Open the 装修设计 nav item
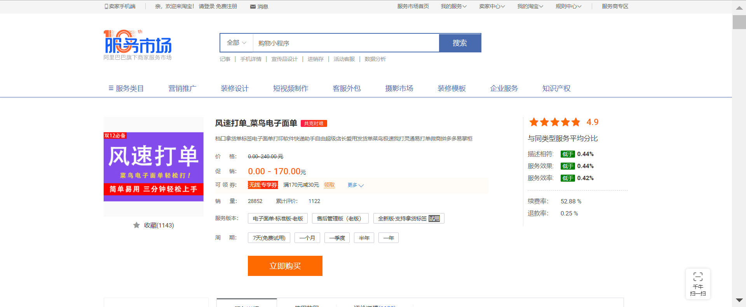The height and width of the screenshot is (307, 746). click(235, 88)
